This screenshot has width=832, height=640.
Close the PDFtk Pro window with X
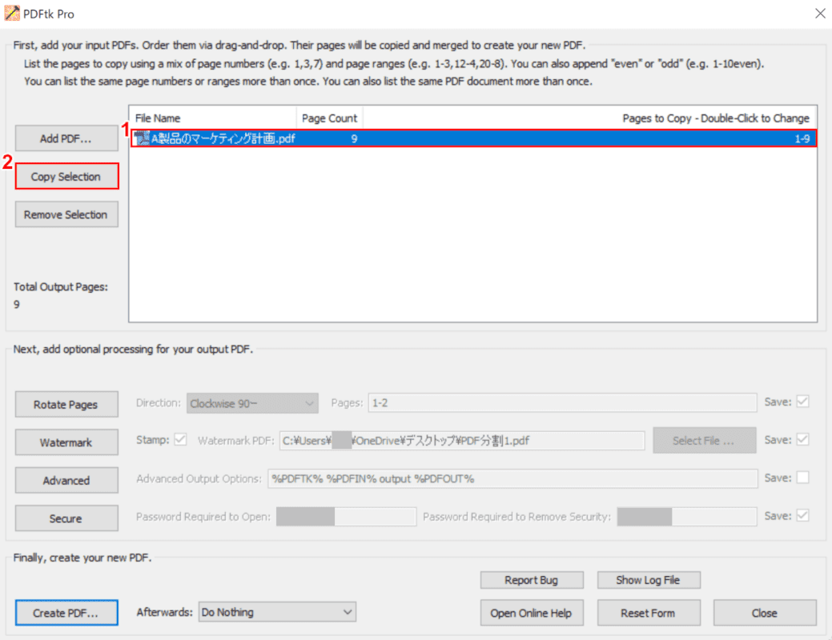point(820,14)
